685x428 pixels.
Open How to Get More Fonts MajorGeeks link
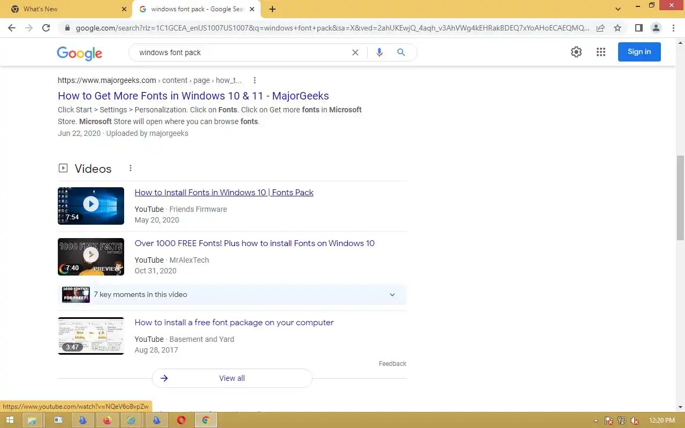(193, 96)
